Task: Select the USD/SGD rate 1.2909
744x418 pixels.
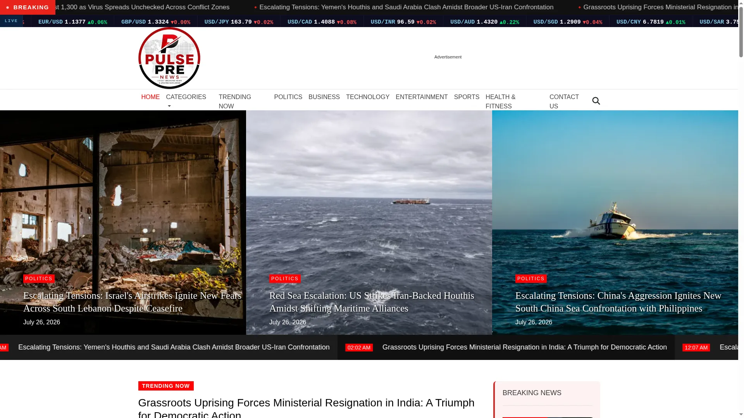Action: click(x=570, y=22)
